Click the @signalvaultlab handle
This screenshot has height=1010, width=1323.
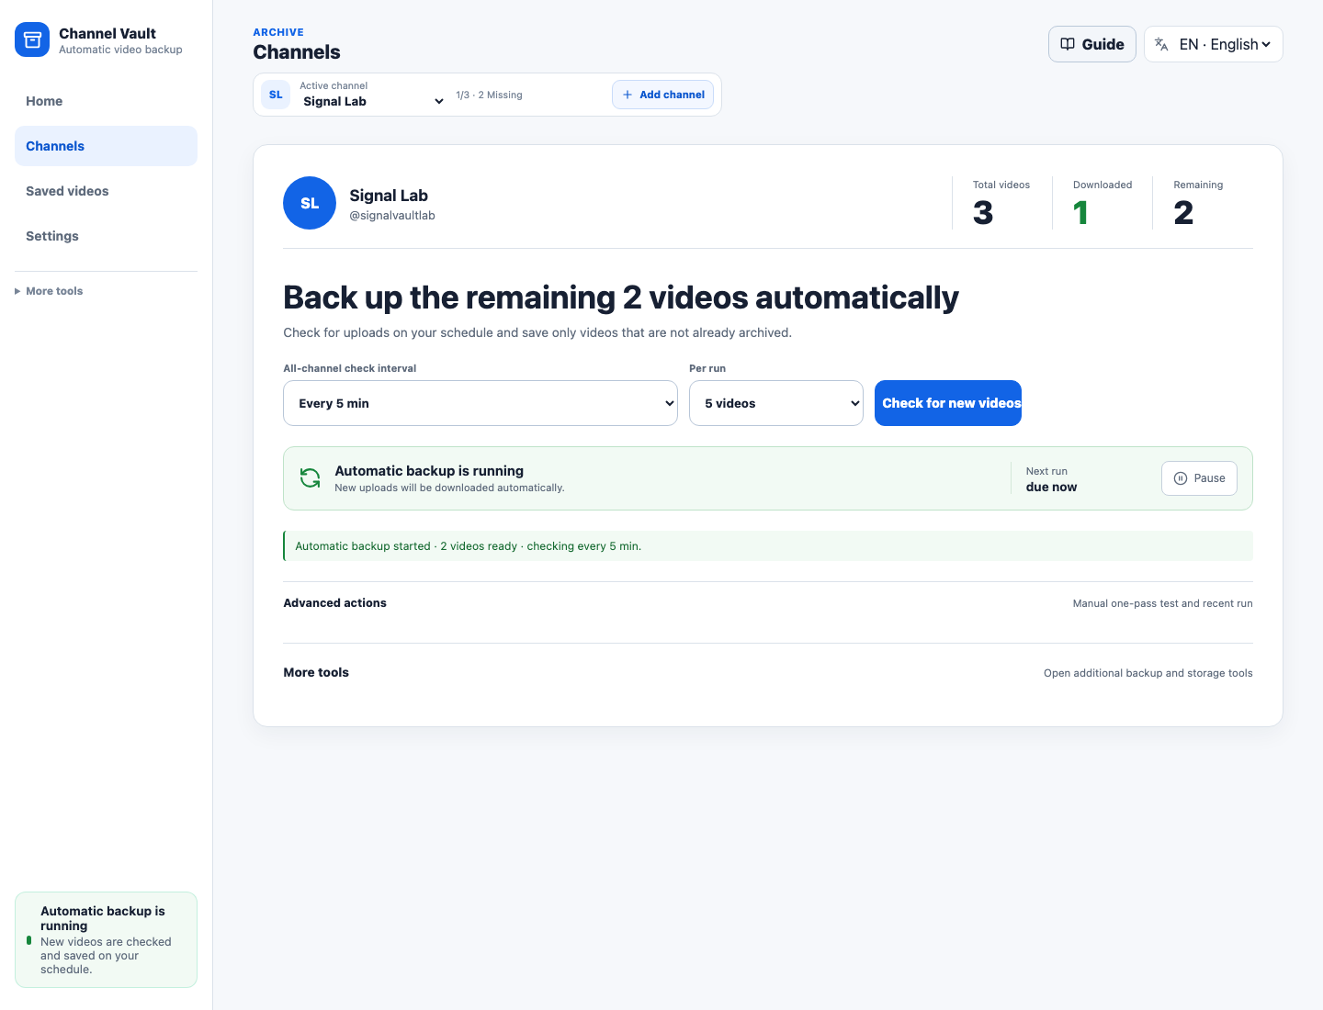pyautogui.click(x=392, y=216)
